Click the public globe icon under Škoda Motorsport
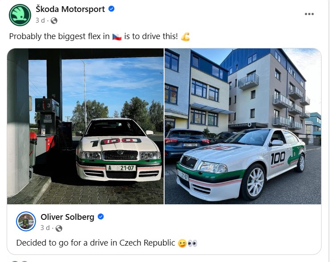Image resolution: width=330 pixels, height=262 pixels. pyautogui.click(x=54, y=20)
